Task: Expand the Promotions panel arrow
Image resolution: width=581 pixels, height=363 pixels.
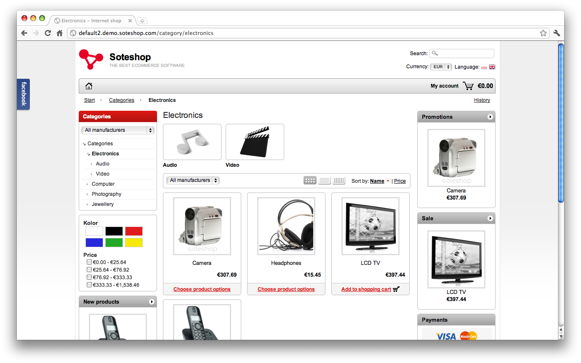Action: [x=490, y=117]
